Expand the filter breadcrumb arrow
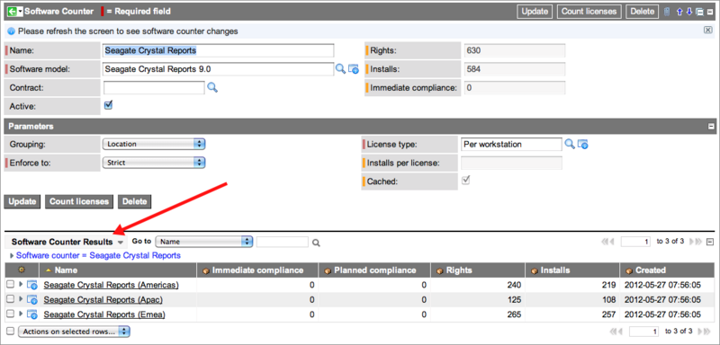Viewport: 720px width, 345px height. (x=12, y=256)
